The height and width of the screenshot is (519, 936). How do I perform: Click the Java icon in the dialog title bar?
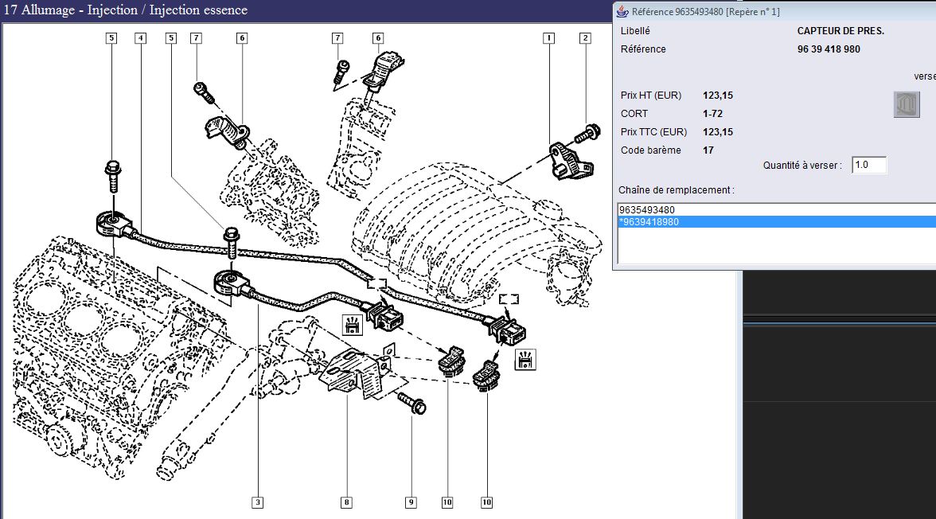(622, 11)
